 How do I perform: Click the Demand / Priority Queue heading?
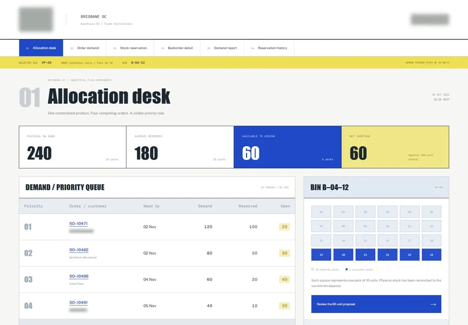[65, 188]
